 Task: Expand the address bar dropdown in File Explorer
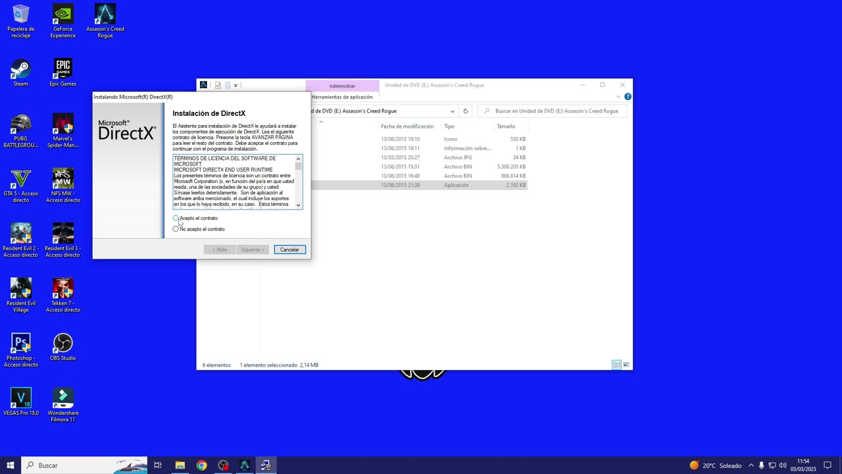[x=452, y=111]
